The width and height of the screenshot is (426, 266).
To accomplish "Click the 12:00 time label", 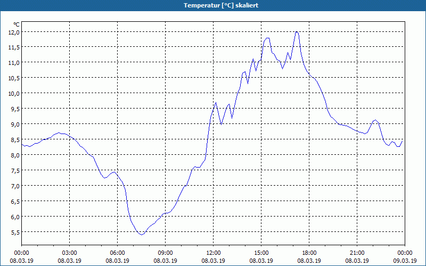I will coord(214,253).
